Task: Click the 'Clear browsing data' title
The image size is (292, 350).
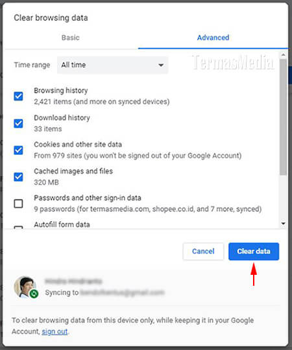Action: coord(51,18)
